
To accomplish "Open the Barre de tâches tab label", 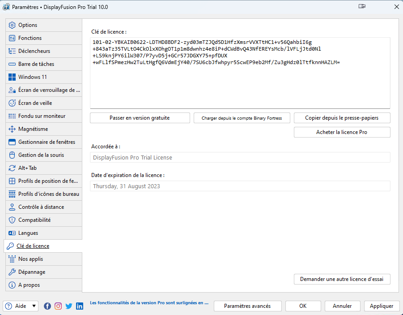I will point(36,64).
